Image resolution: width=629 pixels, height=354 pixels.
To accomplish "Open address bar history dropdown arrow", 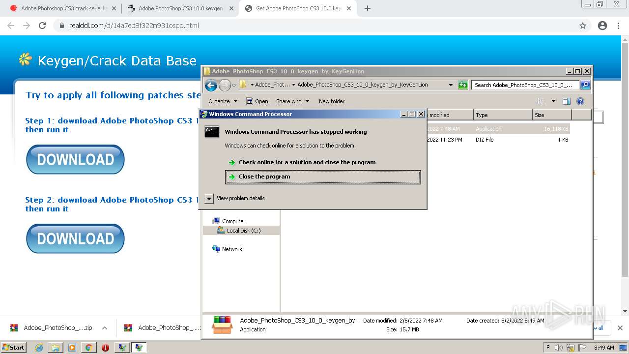I will click(451, 85).
